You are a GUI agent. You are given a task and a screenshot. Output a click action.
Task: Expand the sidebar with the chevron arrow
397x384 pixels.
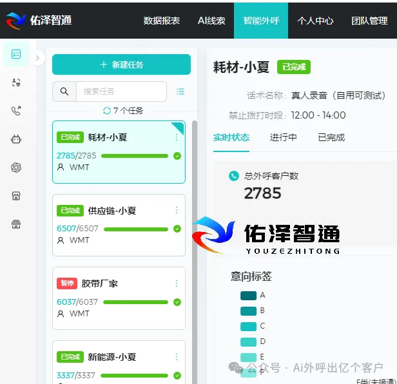tap(37, 58)
